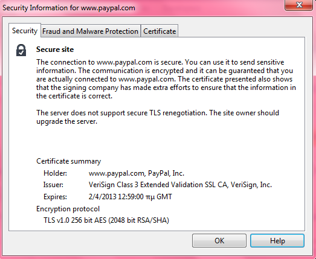Click the certificate expiry date 2/4/2013
316x259 pixels.
coord(130,197)
